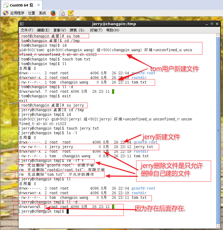Click the terminal window icon in title bar

coord(22,24)
